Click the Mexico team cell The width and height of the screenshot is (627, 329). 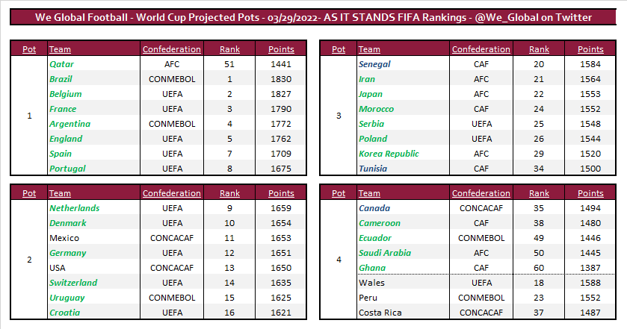pos(64,238)
